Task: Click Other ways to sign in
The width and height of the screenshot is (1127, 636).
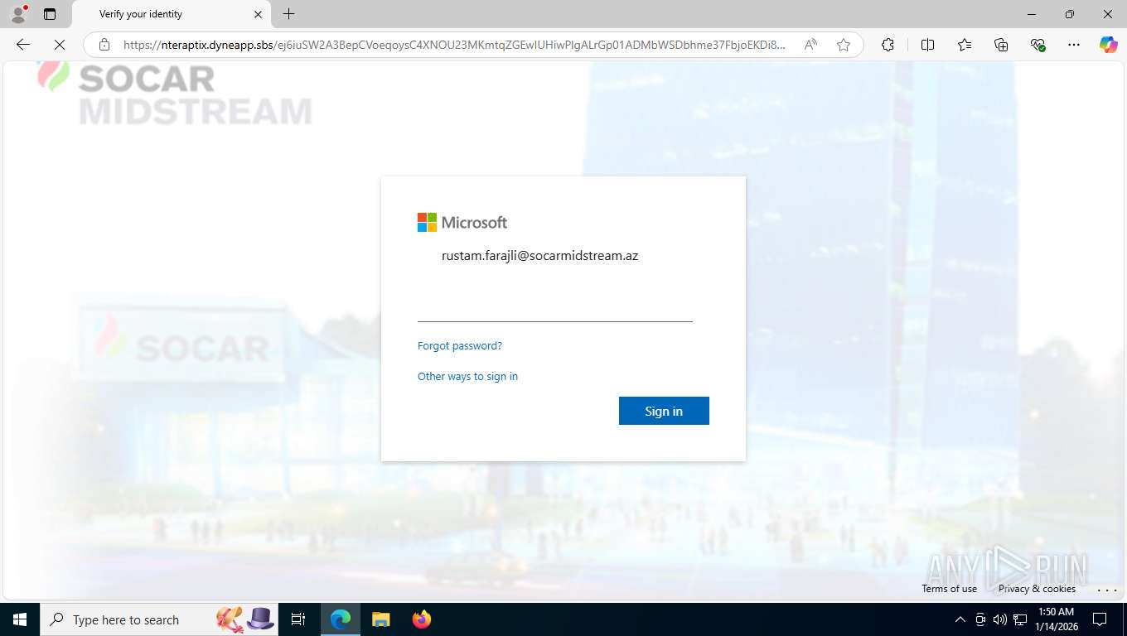Action: coord(467,376)
